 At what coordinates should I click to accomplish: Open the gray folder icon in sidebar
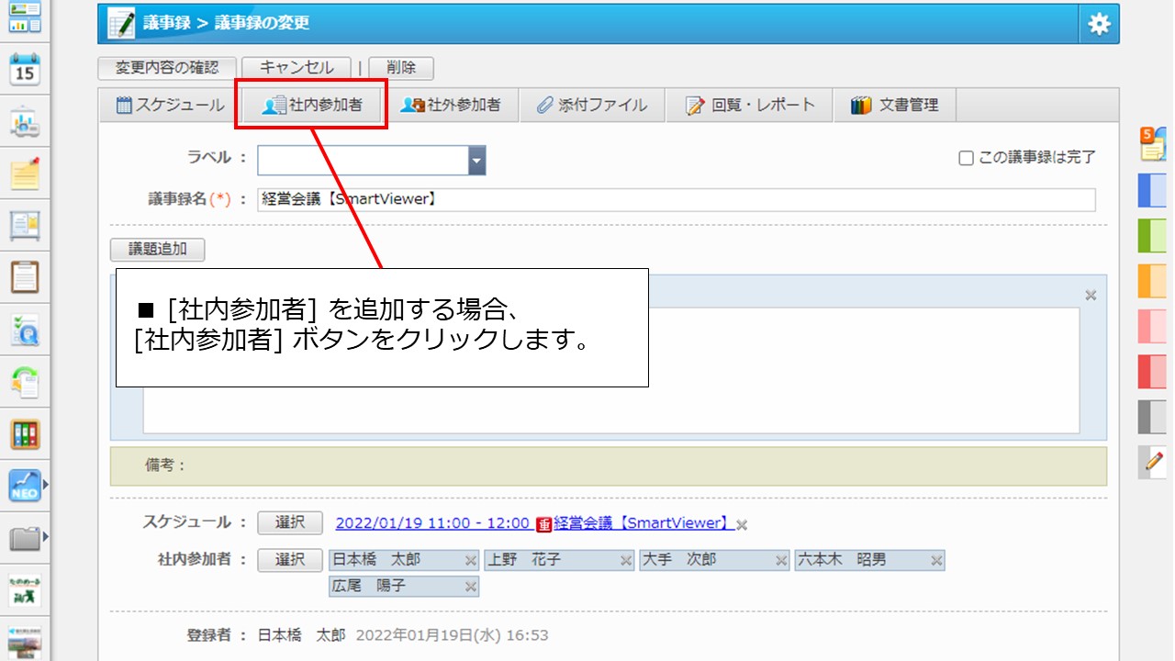point(25,538)
